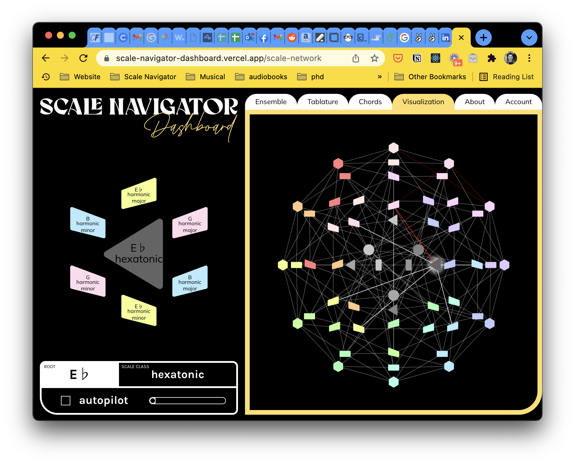The height and width of the screenshot is (464, 575).
Task: Close the current browser tab
Action: tap(461, 38)
